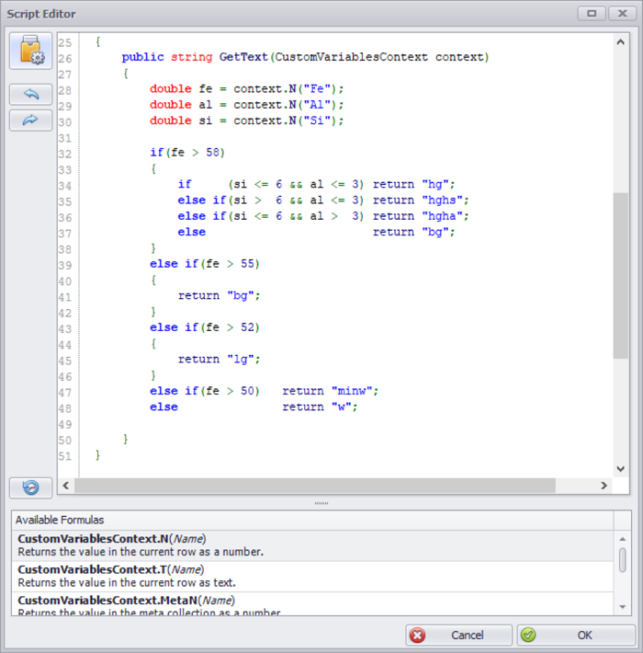Click the Available Formulas column header
Image resolution: width=643 pixels, height=653 pixels.
click(312, 521)
